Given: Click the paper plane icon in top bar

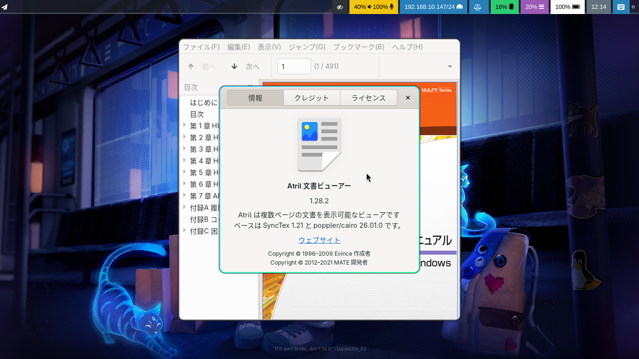Looking at the screenshot, I should pos(5,7).
